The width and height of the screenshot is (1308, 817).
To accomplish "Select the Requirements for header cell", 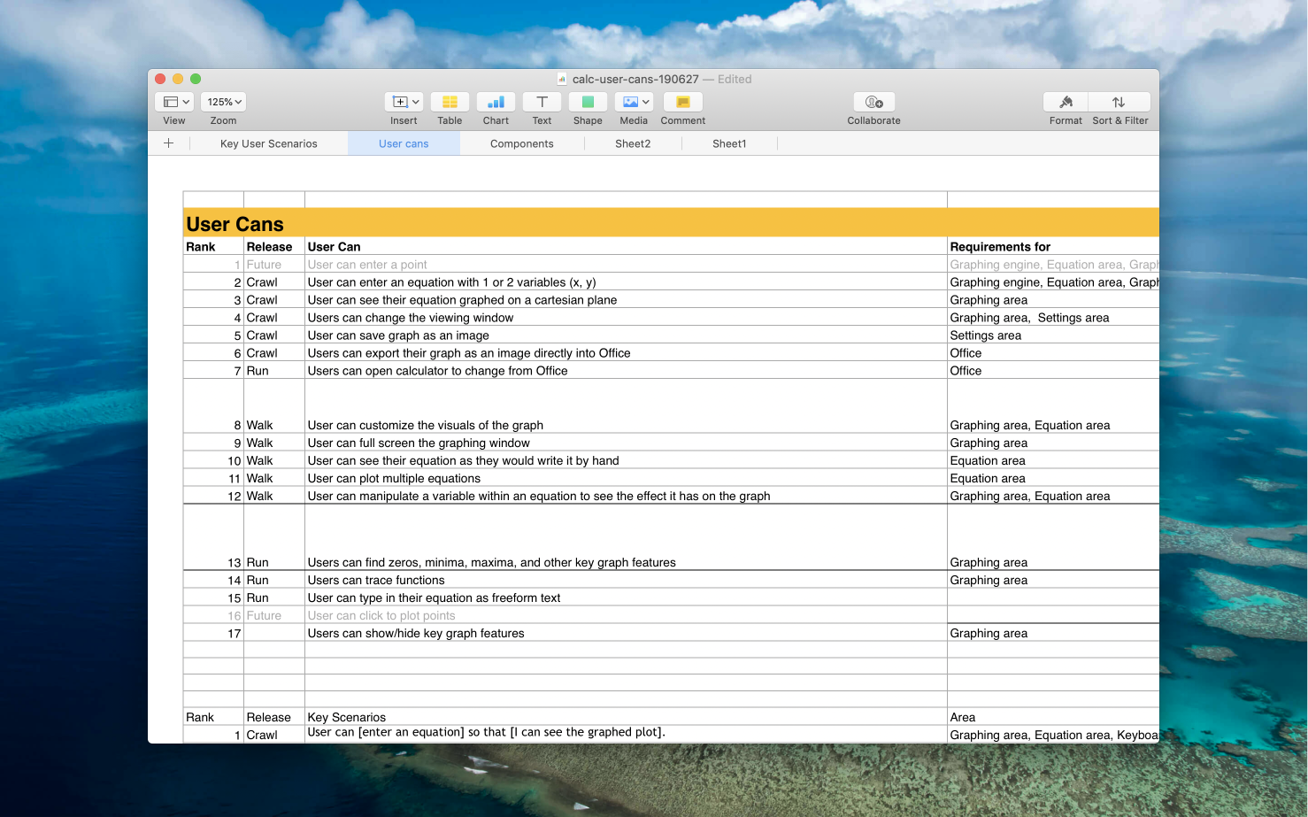I will (x=1053, y=246).
